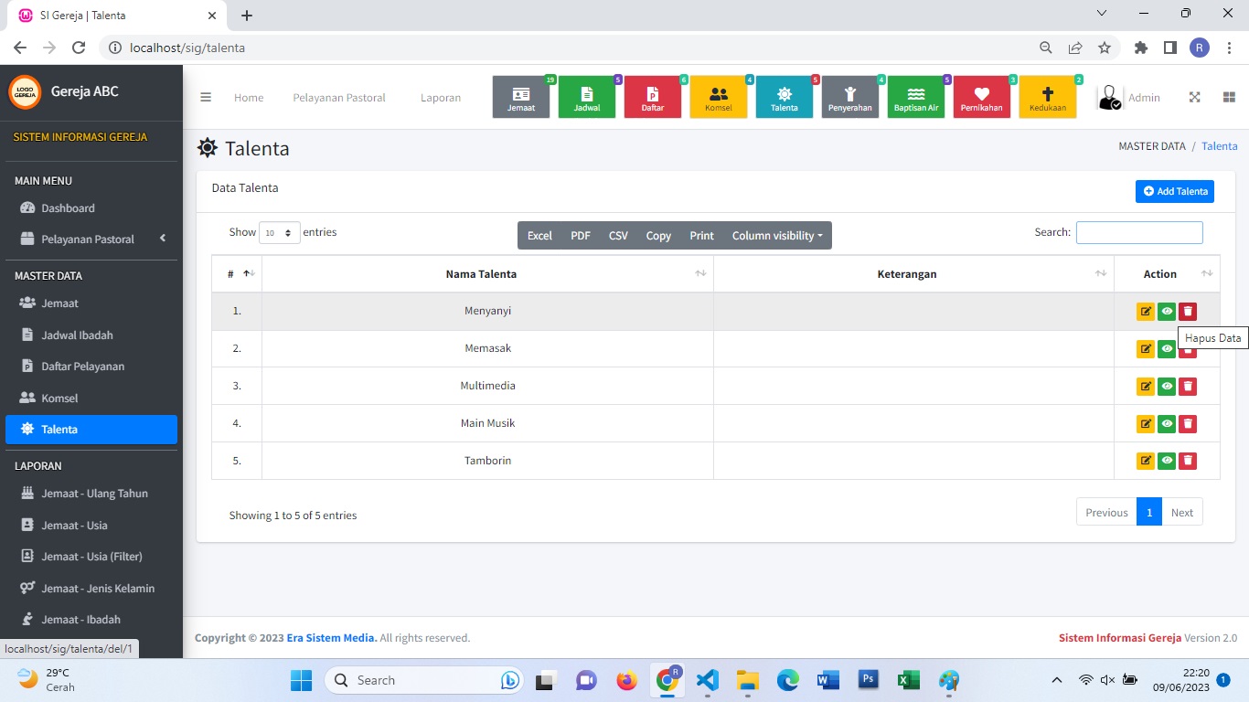1249x702 pixels.
Task: View details with eye icon for Multimedia
Action: coord(1166,387)
